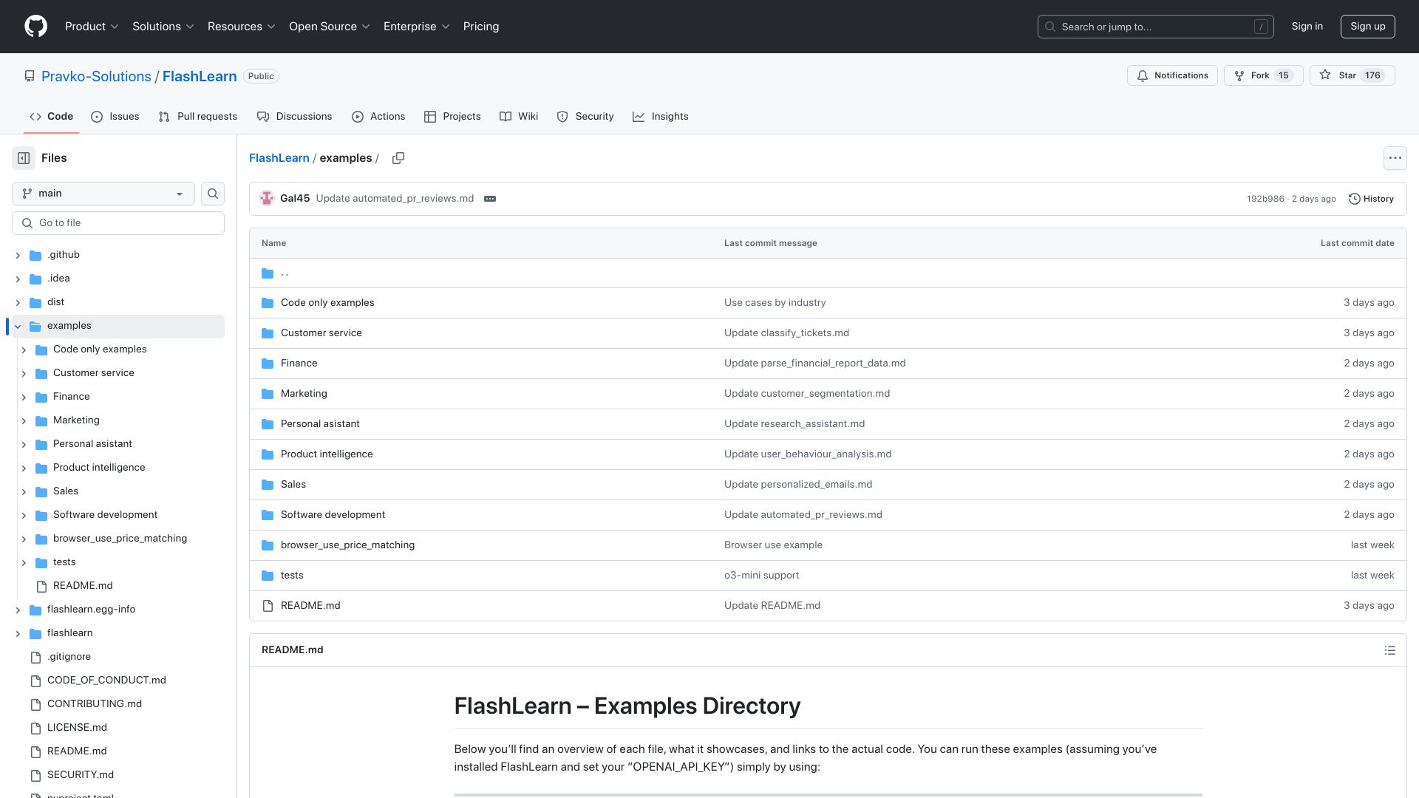Viewport: 1419px width, 798px height.
Task: Click the Gal45 avatar image
Action: (267, 199)
